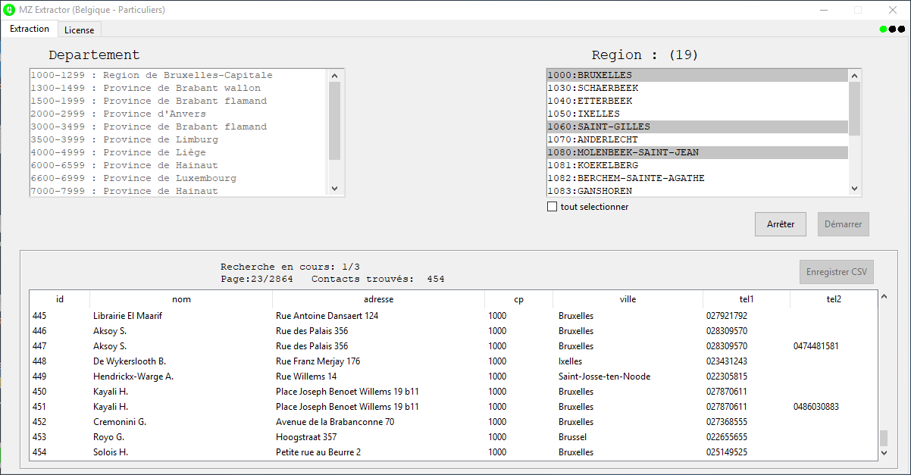Tick the 'tout selectionner' checkbox
911x475 pixels.
[552, 207]
